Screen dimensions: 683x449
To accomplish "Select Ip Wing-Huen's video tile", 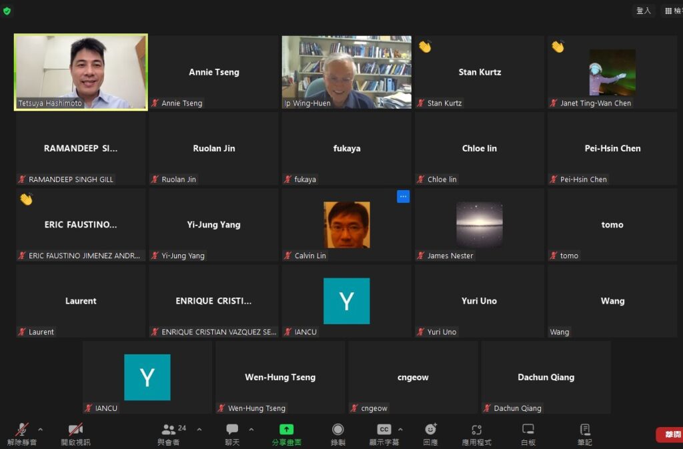I will pyautogui.click(x=346, y=72).
